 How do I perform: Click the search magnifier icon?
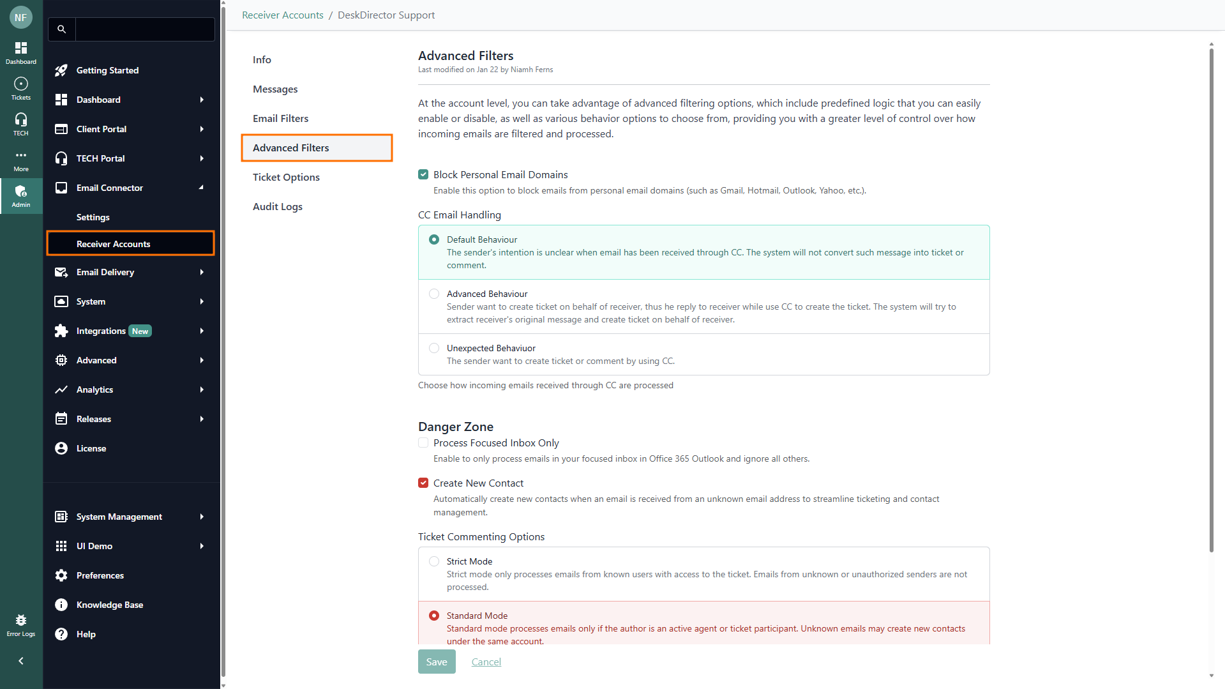coord(62,29)
